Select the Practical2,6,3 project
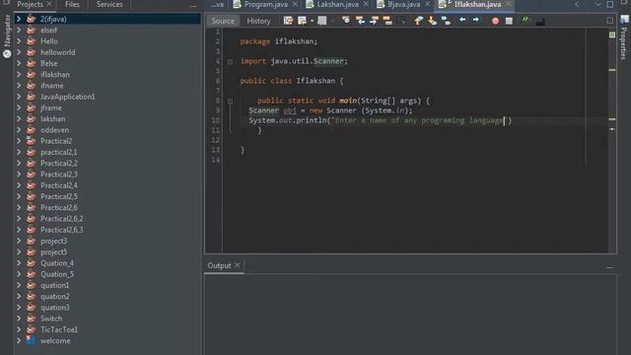Viewport: 631px width, 355px height. 61,230
